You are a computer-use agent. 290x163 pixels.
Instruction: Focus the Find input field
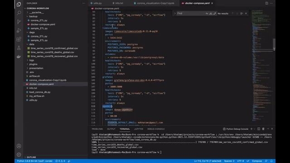click(190, 14)
